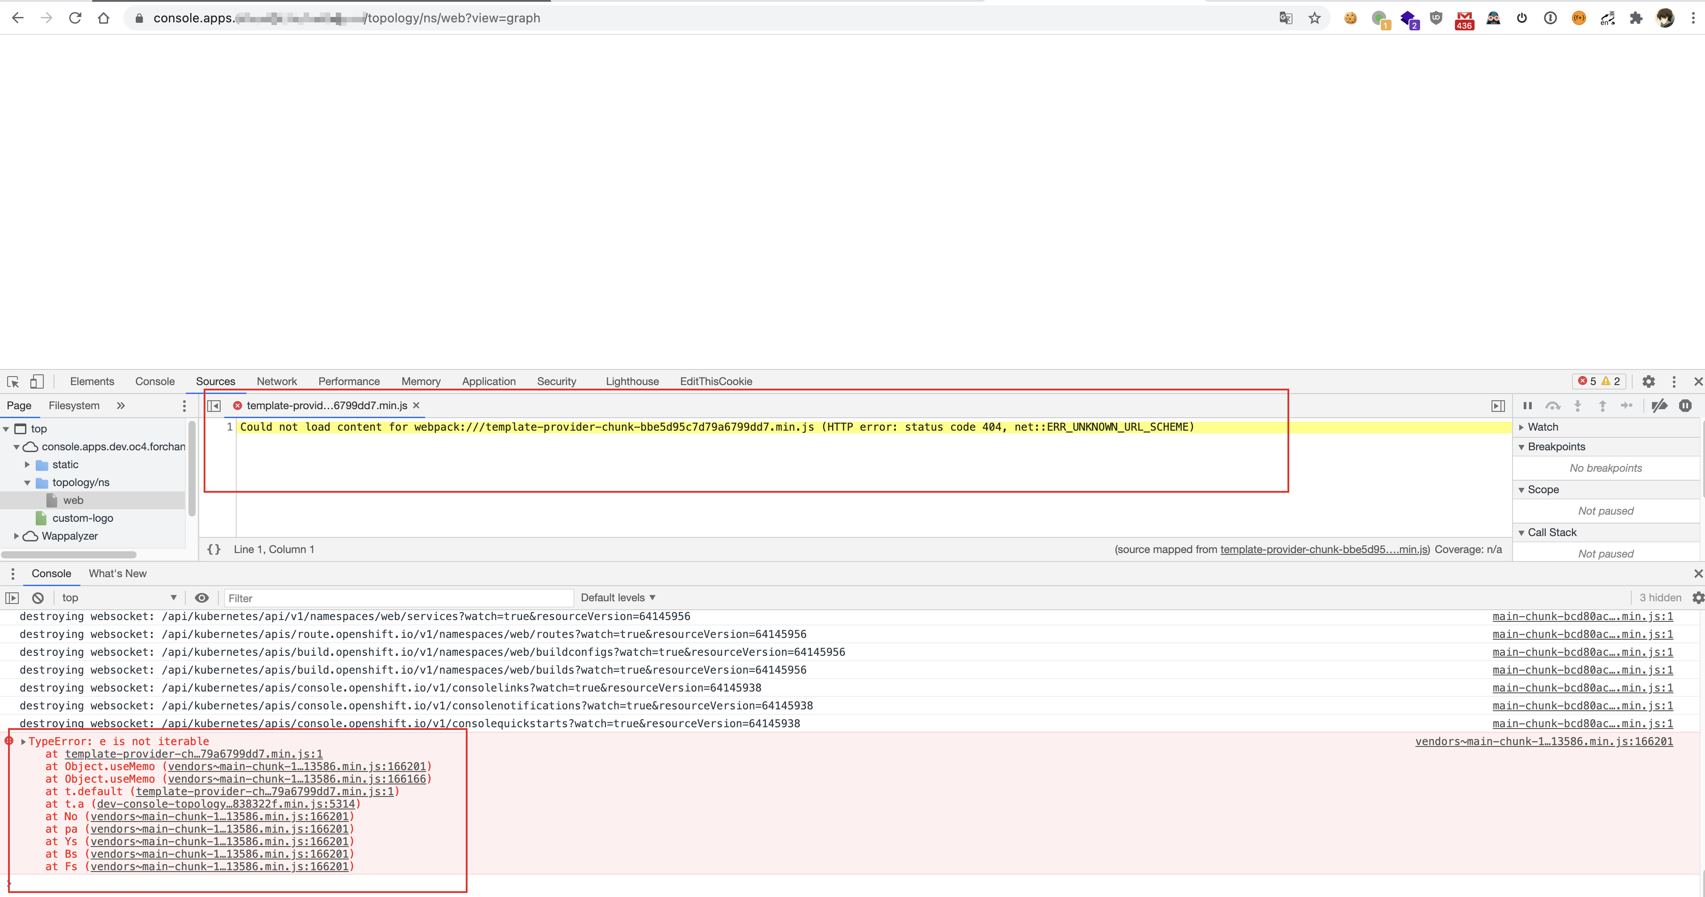This screenshot has width=1705, height=897.
Task: Toggle pretty print with the braces icon
Action: [214, 549]
